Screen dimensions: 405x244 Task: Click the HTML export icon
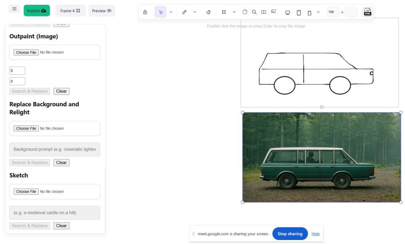[x=367, y=12]
